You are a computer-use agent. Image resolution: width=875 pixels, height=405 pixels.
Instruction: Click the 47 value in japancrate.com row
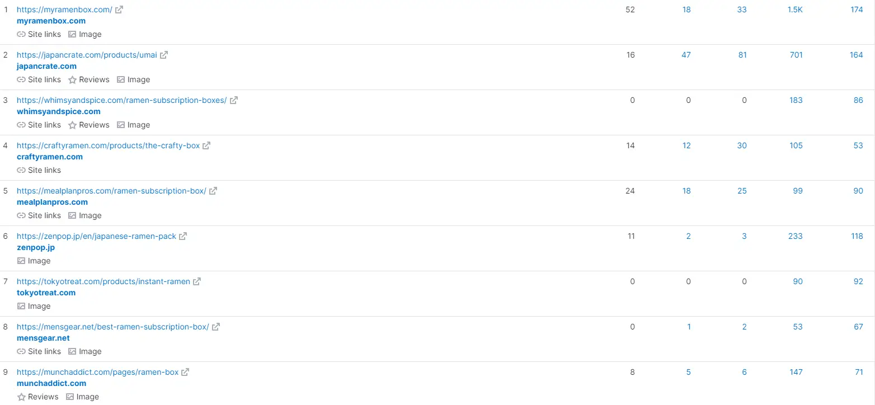click(686, 55)
